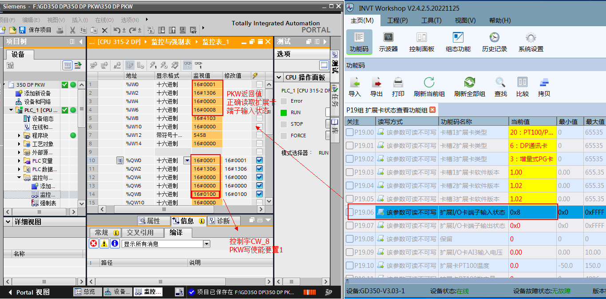Click the show warnings filter icon
Viewport: 606px width, 299px height.
104,243
